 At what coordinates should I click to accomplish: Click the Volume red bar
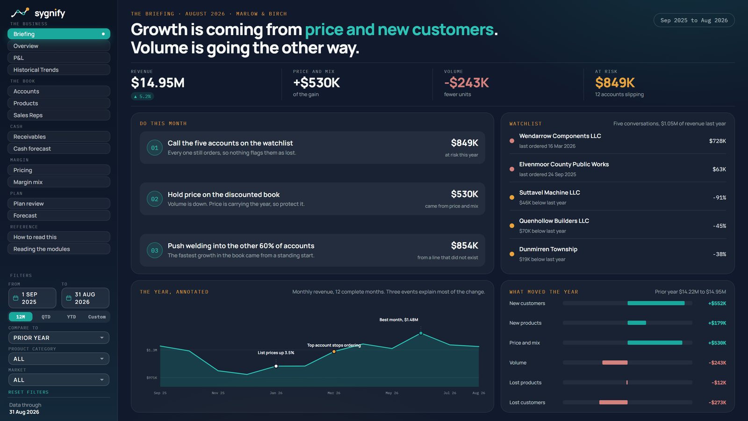click(615, 363)
